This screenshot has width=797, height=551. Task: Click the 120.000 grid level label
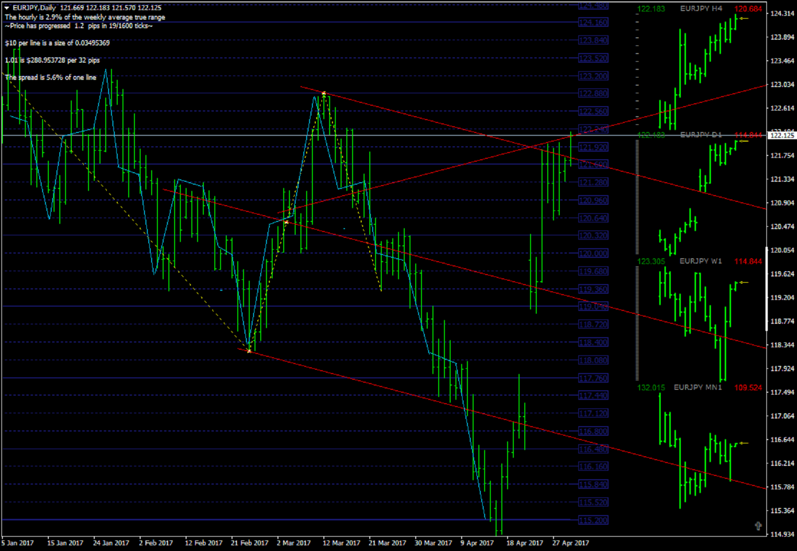pyautogui.click(x=593, y=253)
